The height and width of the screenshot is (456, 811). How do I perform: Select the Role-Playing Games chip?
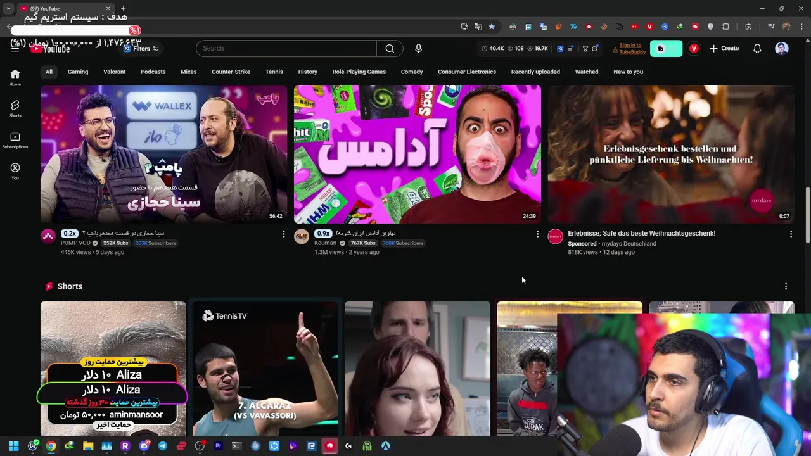[359, 72]
